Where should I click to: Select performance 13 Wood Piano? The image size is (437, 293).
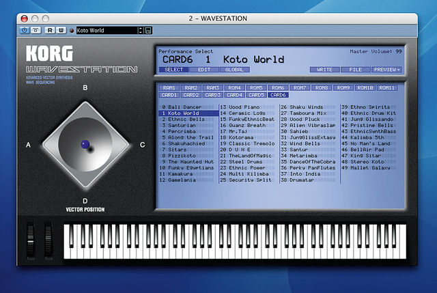(249, 107)
